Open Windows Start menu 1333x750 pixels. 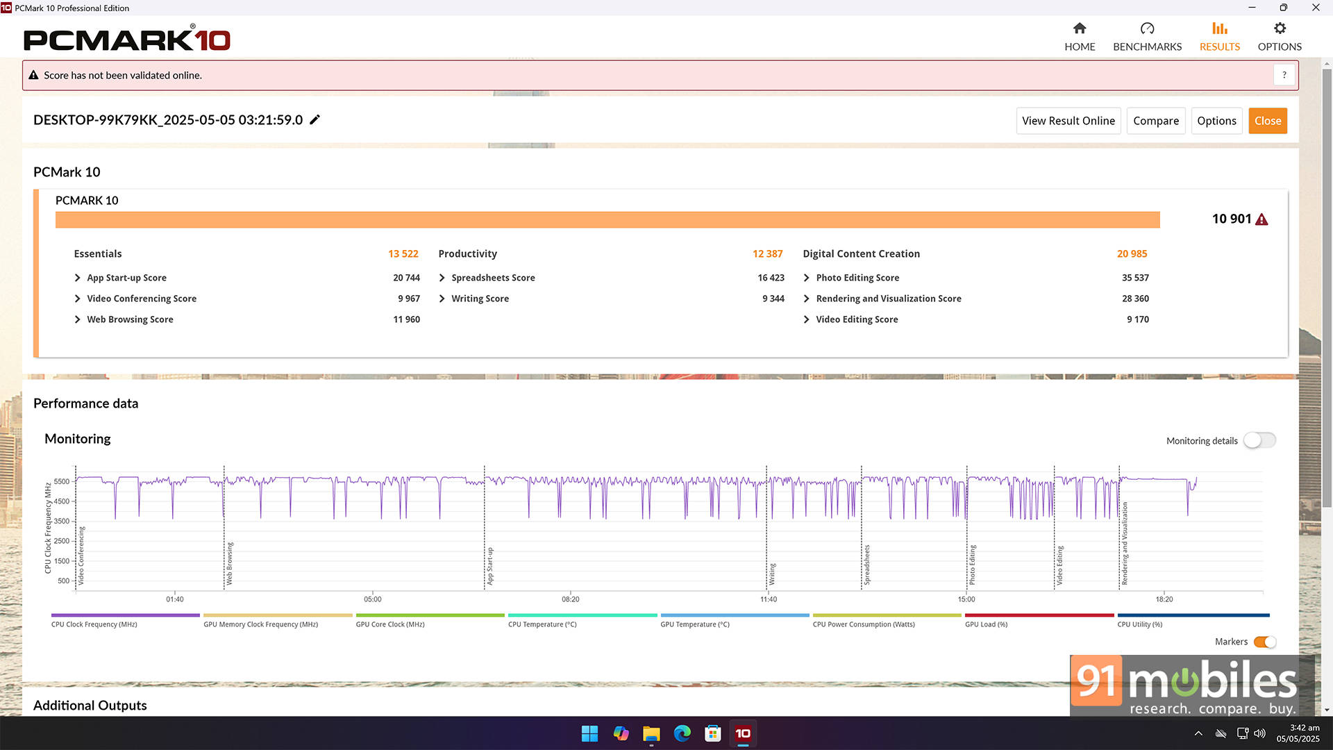point(589,733)
